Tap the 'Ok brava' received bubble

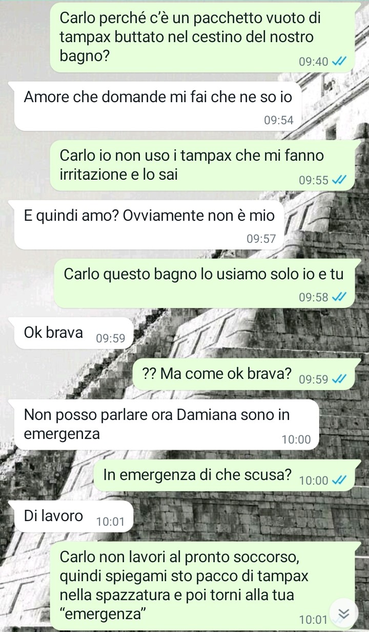(x=74, y=334)
